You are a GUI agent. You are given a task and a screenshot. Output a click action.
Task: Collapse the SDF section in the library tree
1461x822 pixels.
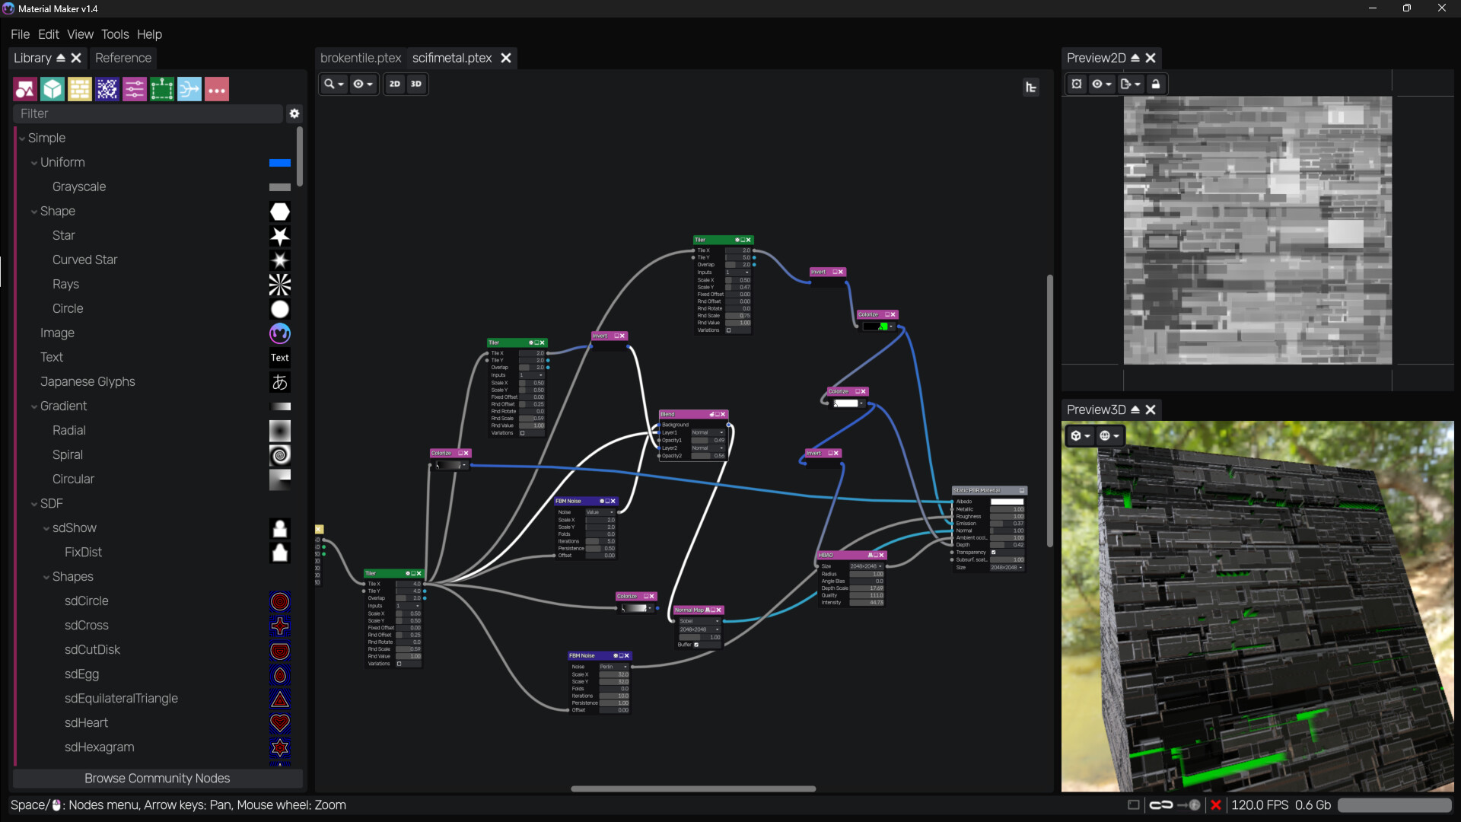pyautogui.click(x=34, y=503)
